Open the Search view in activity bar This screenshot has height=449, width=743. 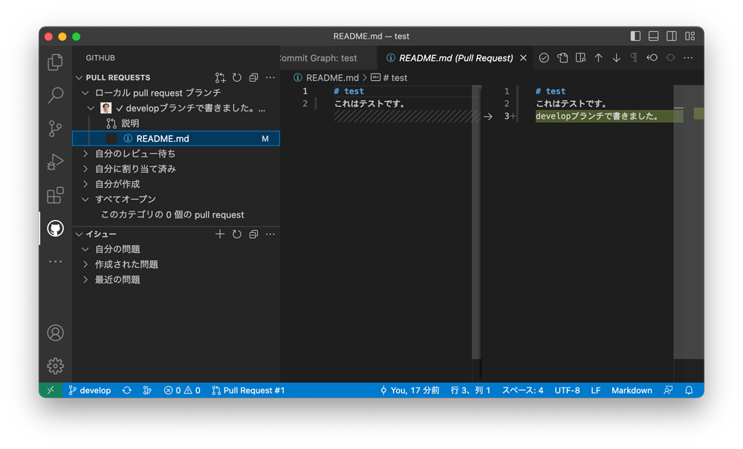(x=56, y=95)
